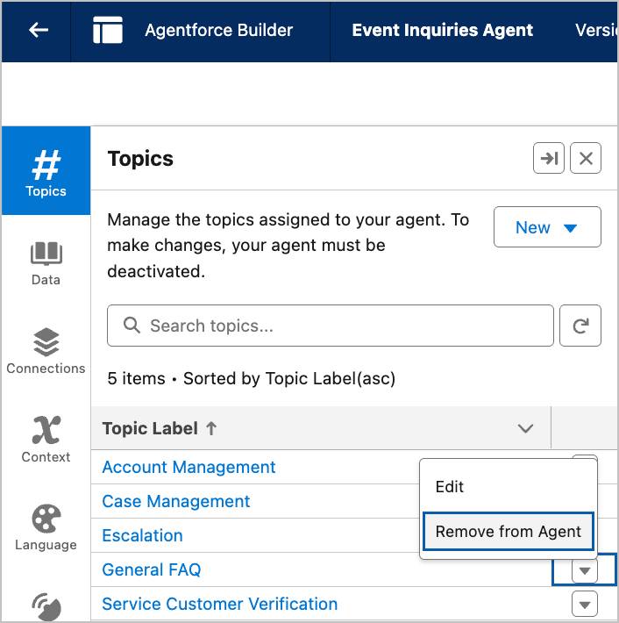Viewport: 619px width, 623px height.
Task: Go back using the arrow icon
Action: 39,30
